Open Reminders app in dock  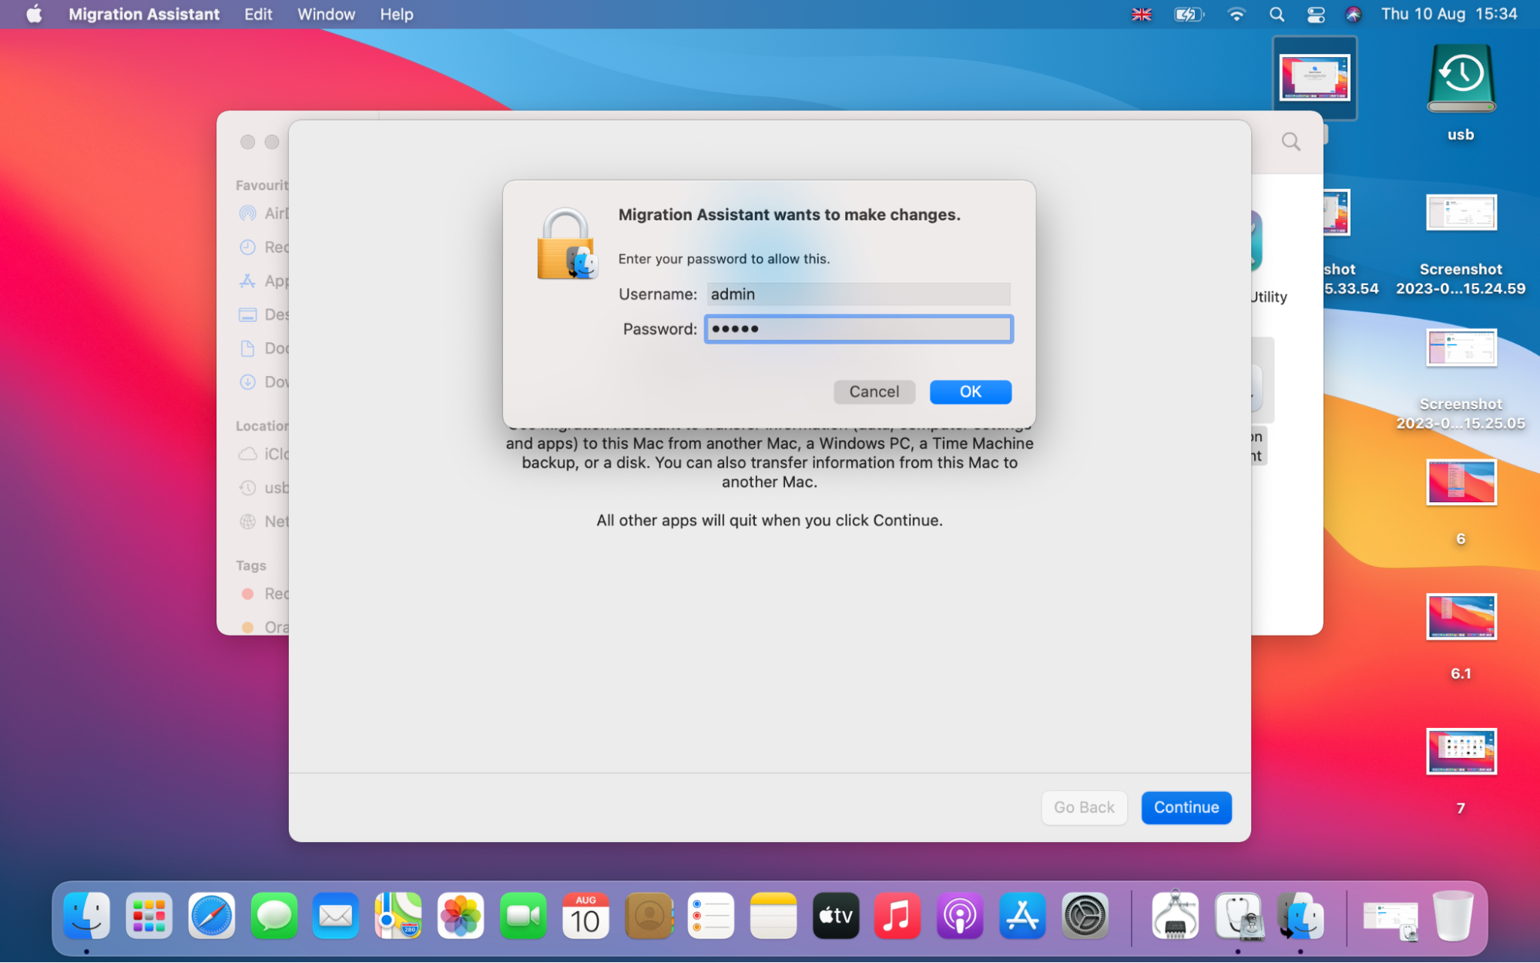pyautogui.click(x=710, y=915)
